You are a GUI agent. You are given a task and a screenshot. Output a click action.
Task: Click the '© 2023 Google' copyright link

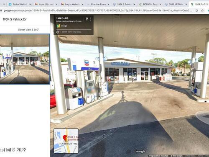177,156
